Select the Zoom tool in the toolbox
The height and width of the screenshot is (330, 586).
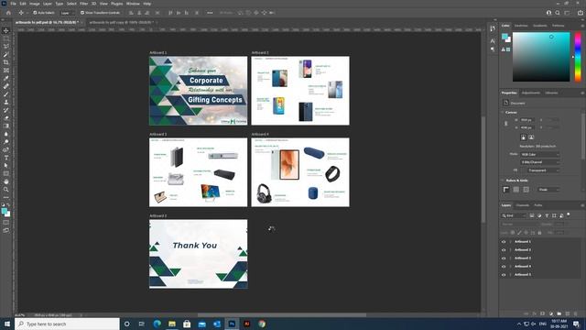pyautogui.click(x=6, y=190)
